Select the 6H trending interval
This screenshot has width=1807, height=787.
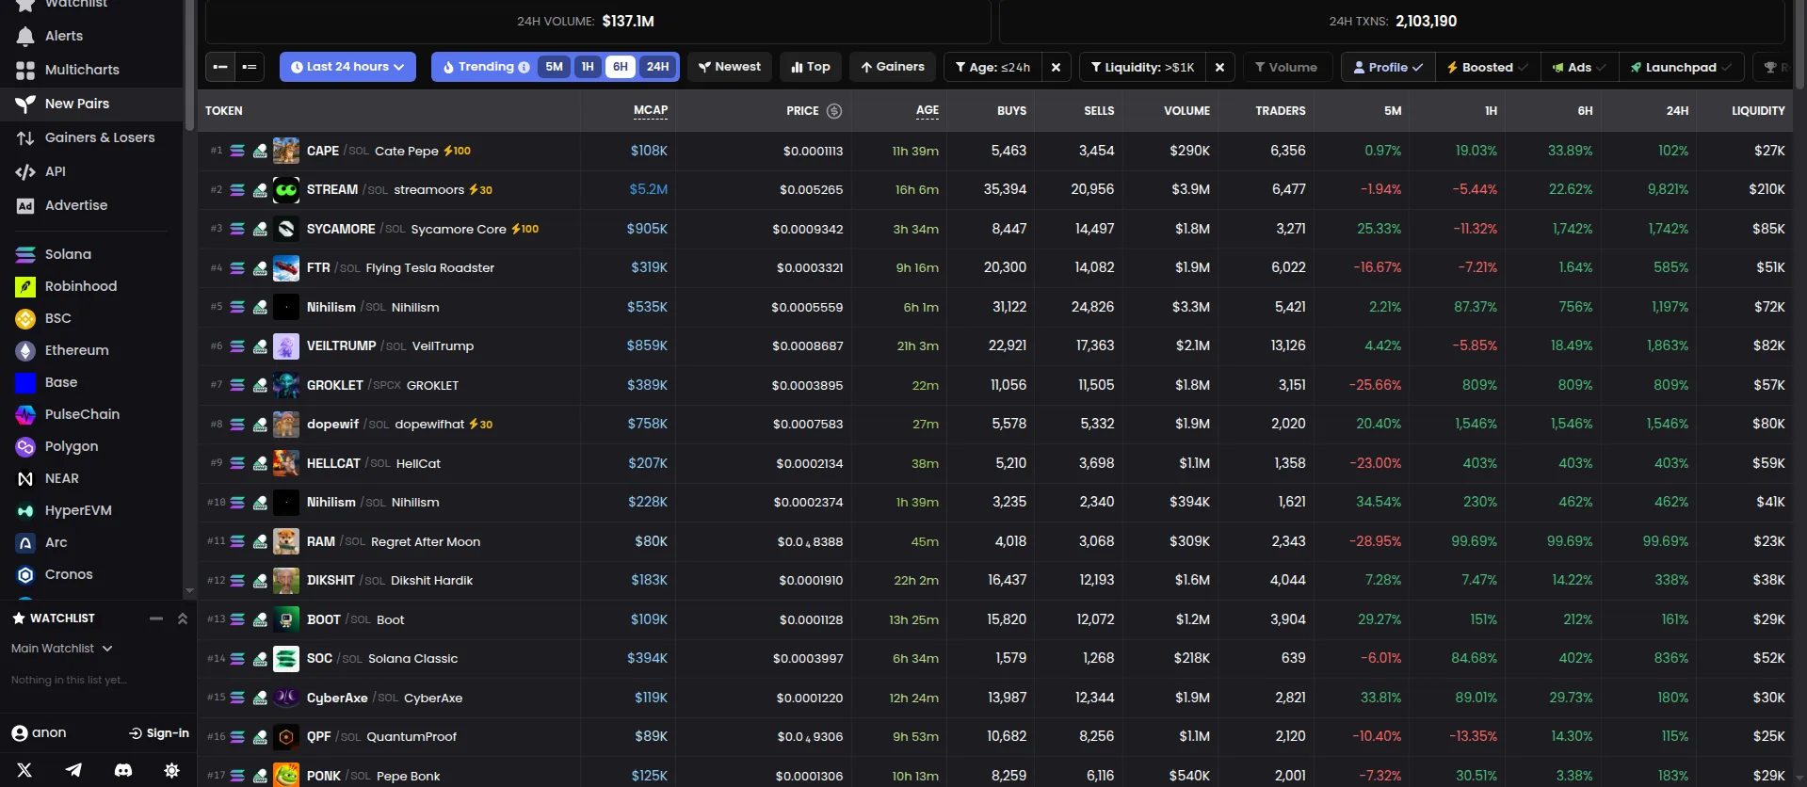point(620,67)
